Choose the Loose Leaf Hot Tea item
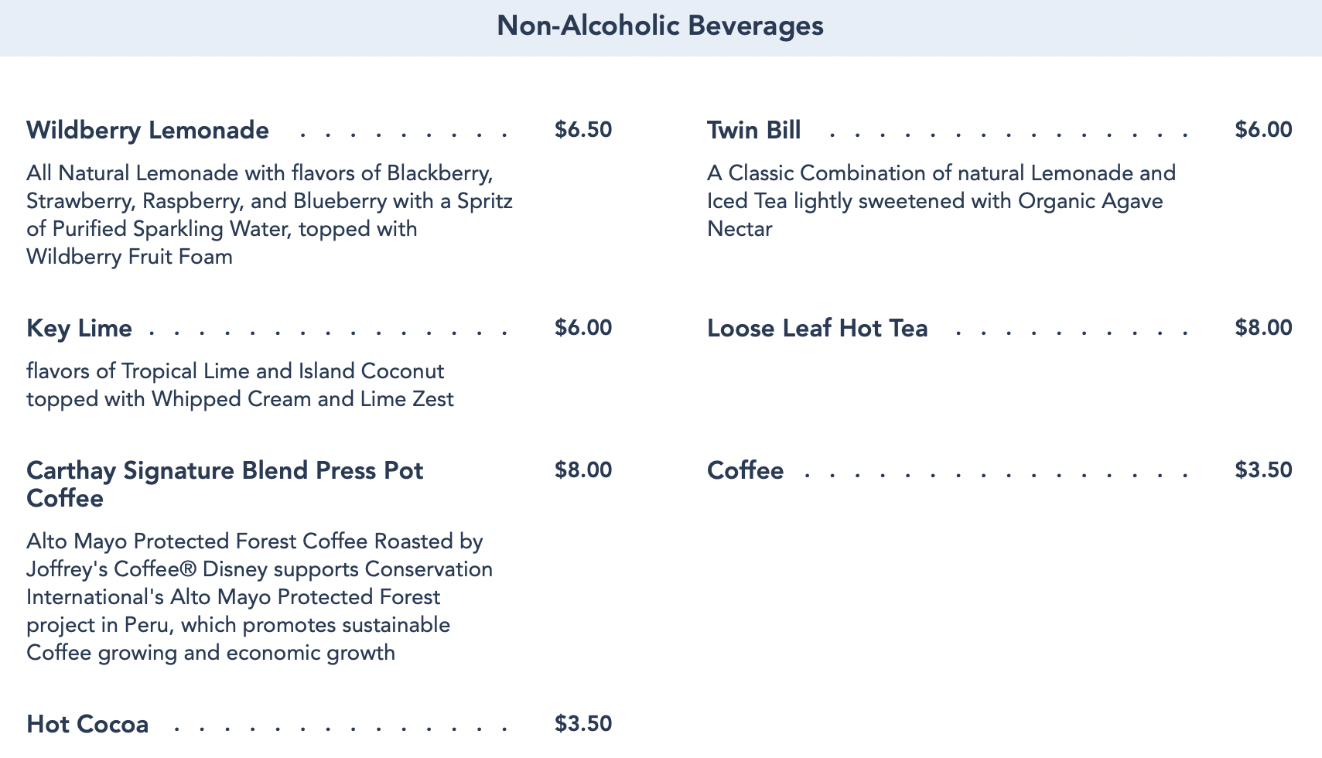Viewport: 1322px width, 758px height. (817, 328)
